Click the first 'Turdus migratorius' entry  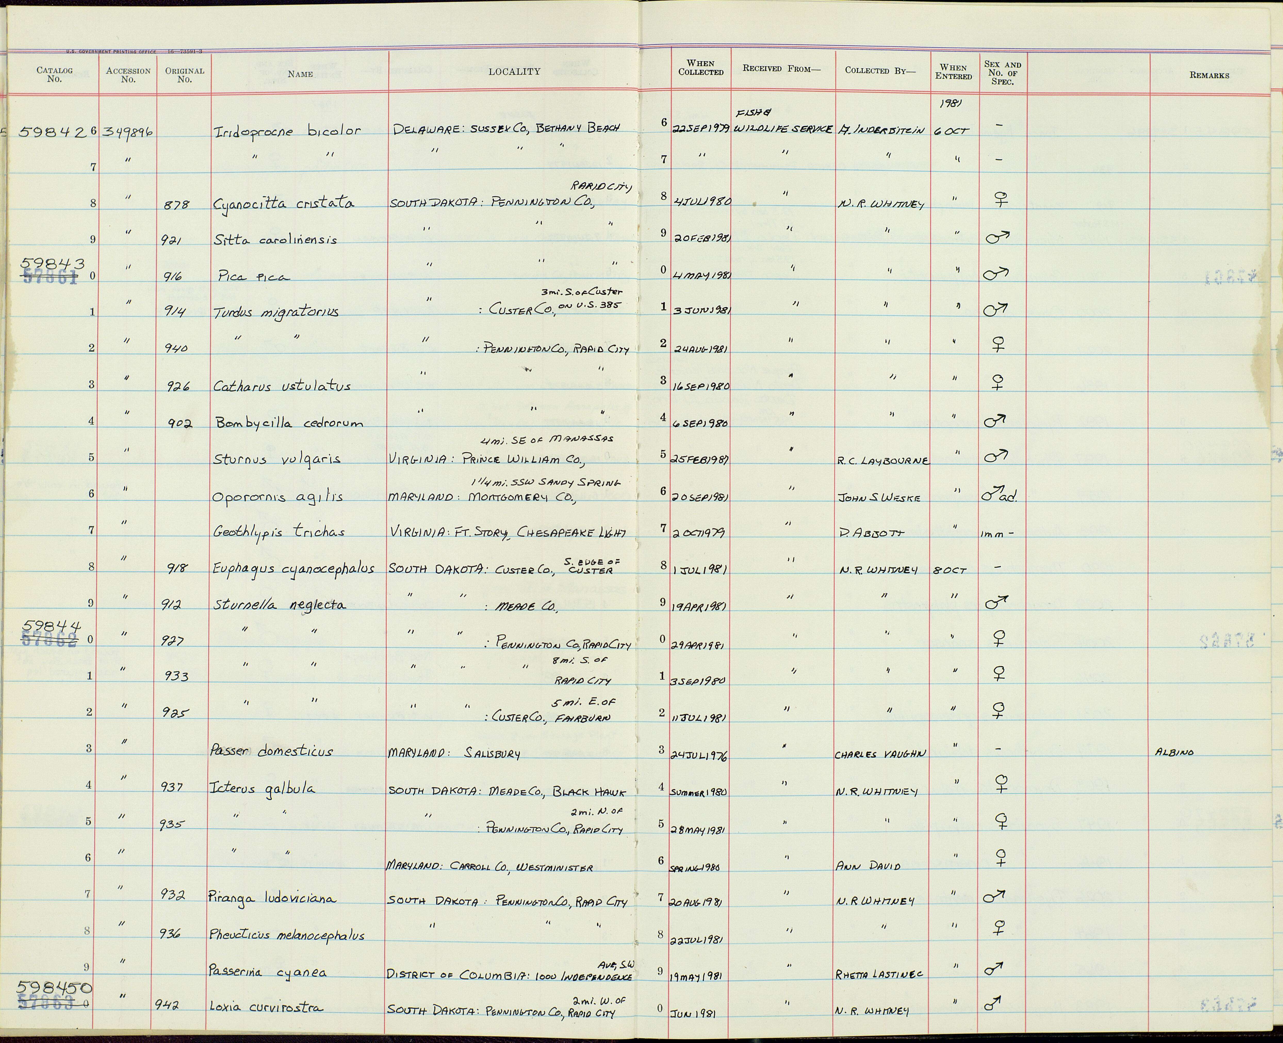[276, 312]
